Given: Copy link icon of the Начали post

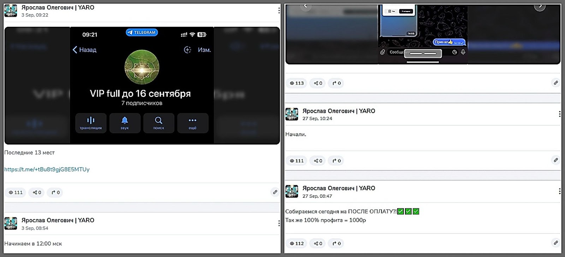Looking at the screenshot, I should coord(555,160).
